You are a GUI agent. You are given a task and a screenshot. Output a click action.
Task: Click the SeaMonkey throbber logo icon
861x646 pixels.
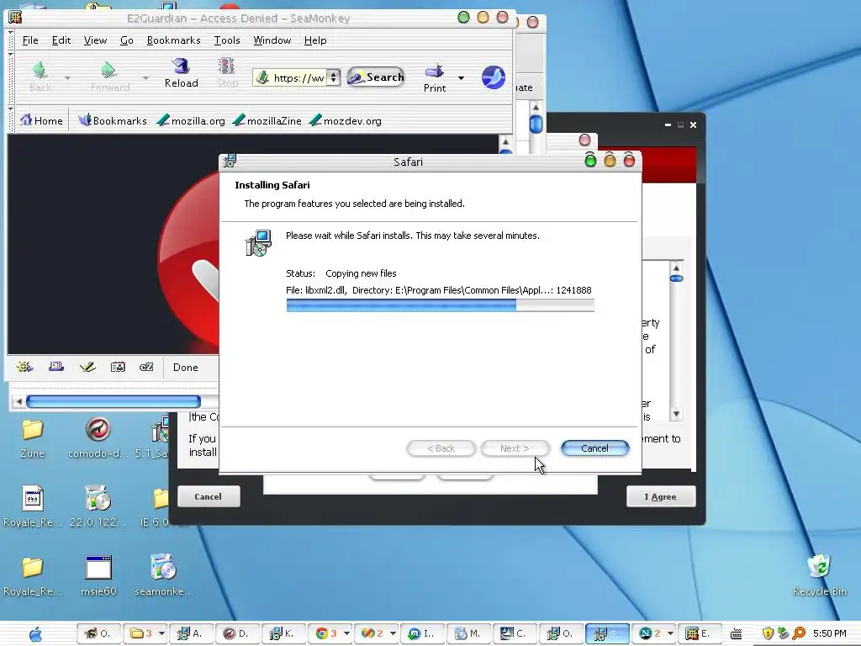[x=493, y=77]
